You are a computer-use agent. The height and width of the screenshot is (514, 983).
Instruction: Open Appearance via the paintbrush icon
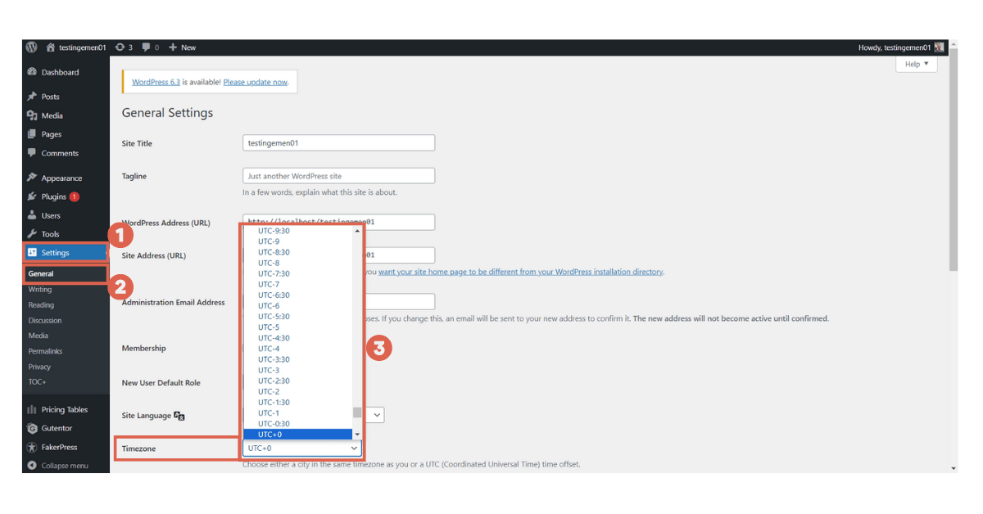tap(31, 177)
